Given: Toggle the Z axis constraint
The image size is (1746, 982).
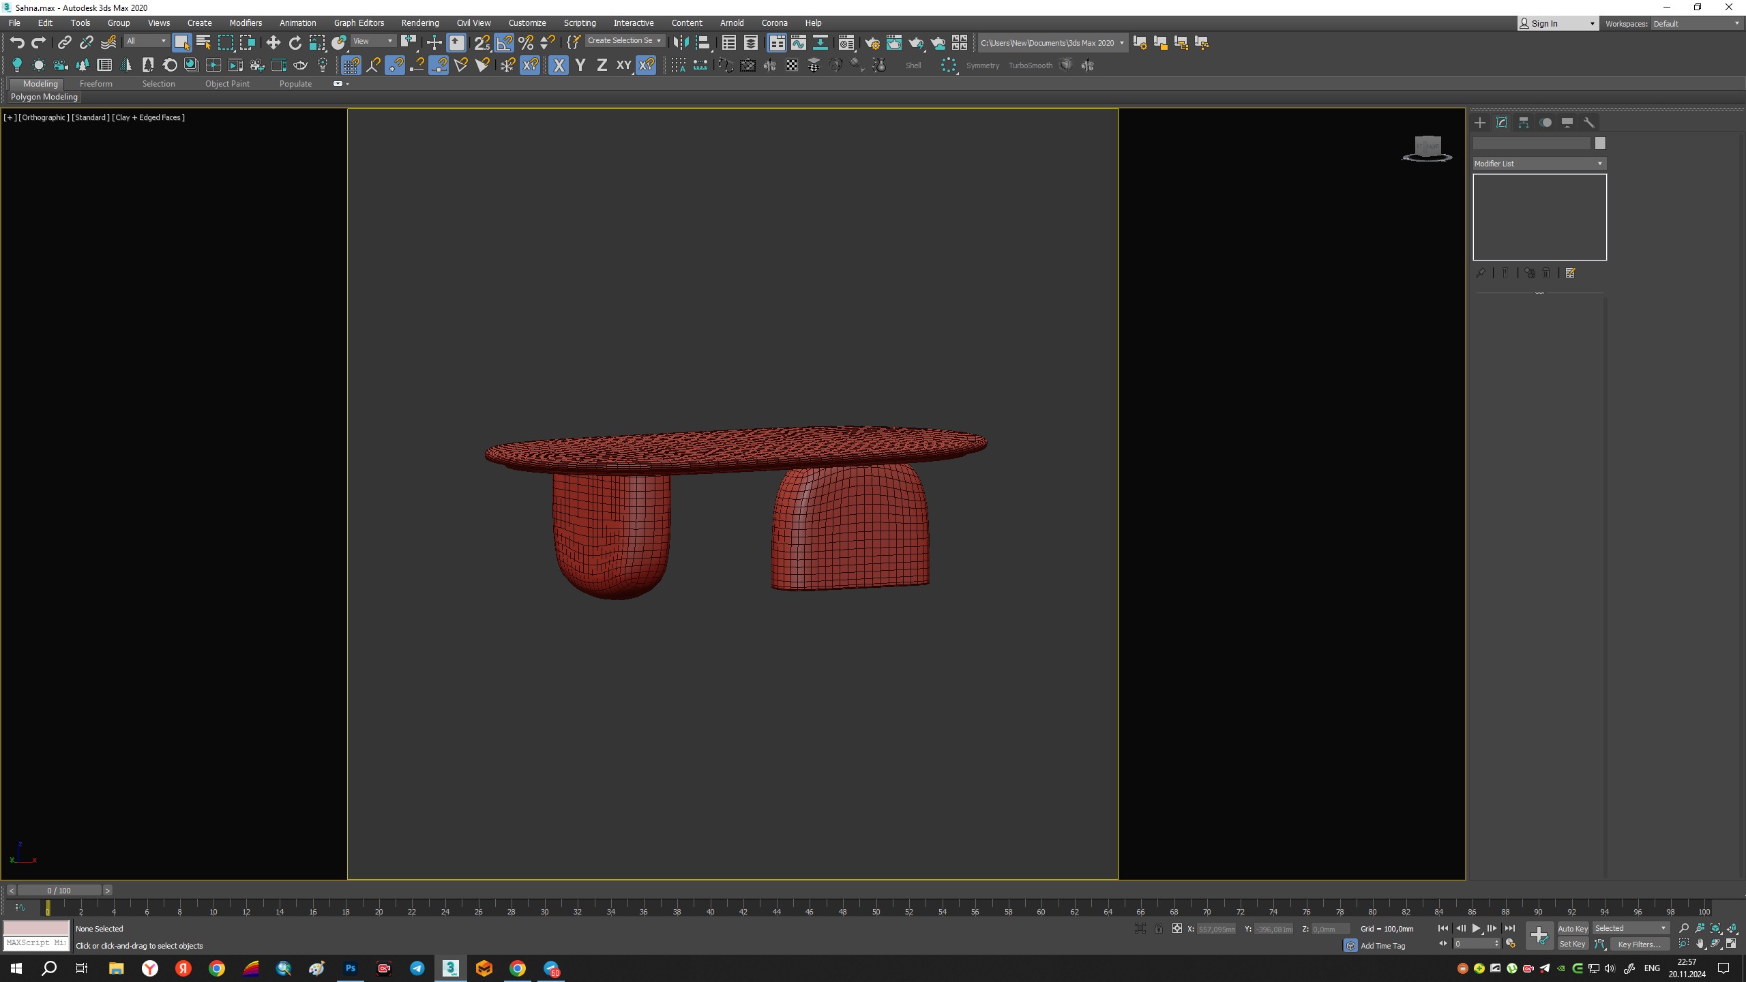Looking at the screenshot, I should tap(602, 65).
